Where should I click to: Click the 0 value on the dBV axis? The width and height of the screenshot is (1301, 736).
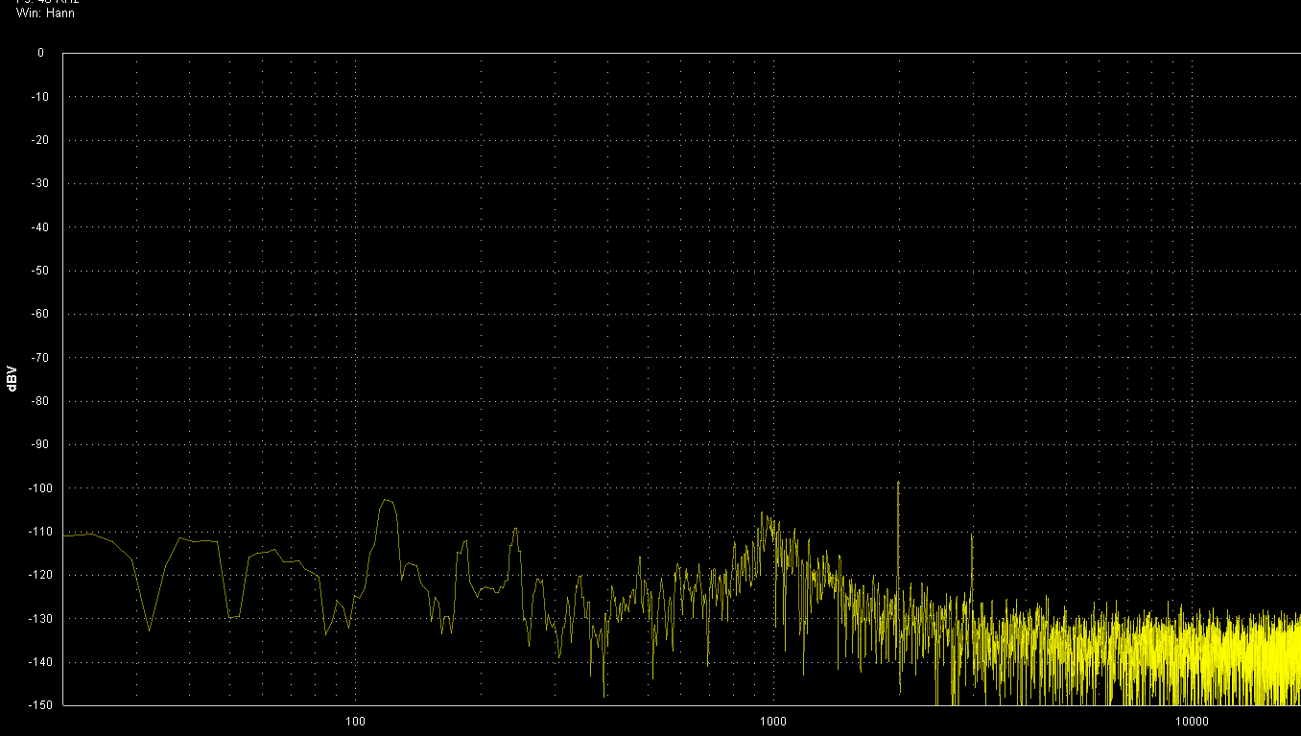(40, 53)
